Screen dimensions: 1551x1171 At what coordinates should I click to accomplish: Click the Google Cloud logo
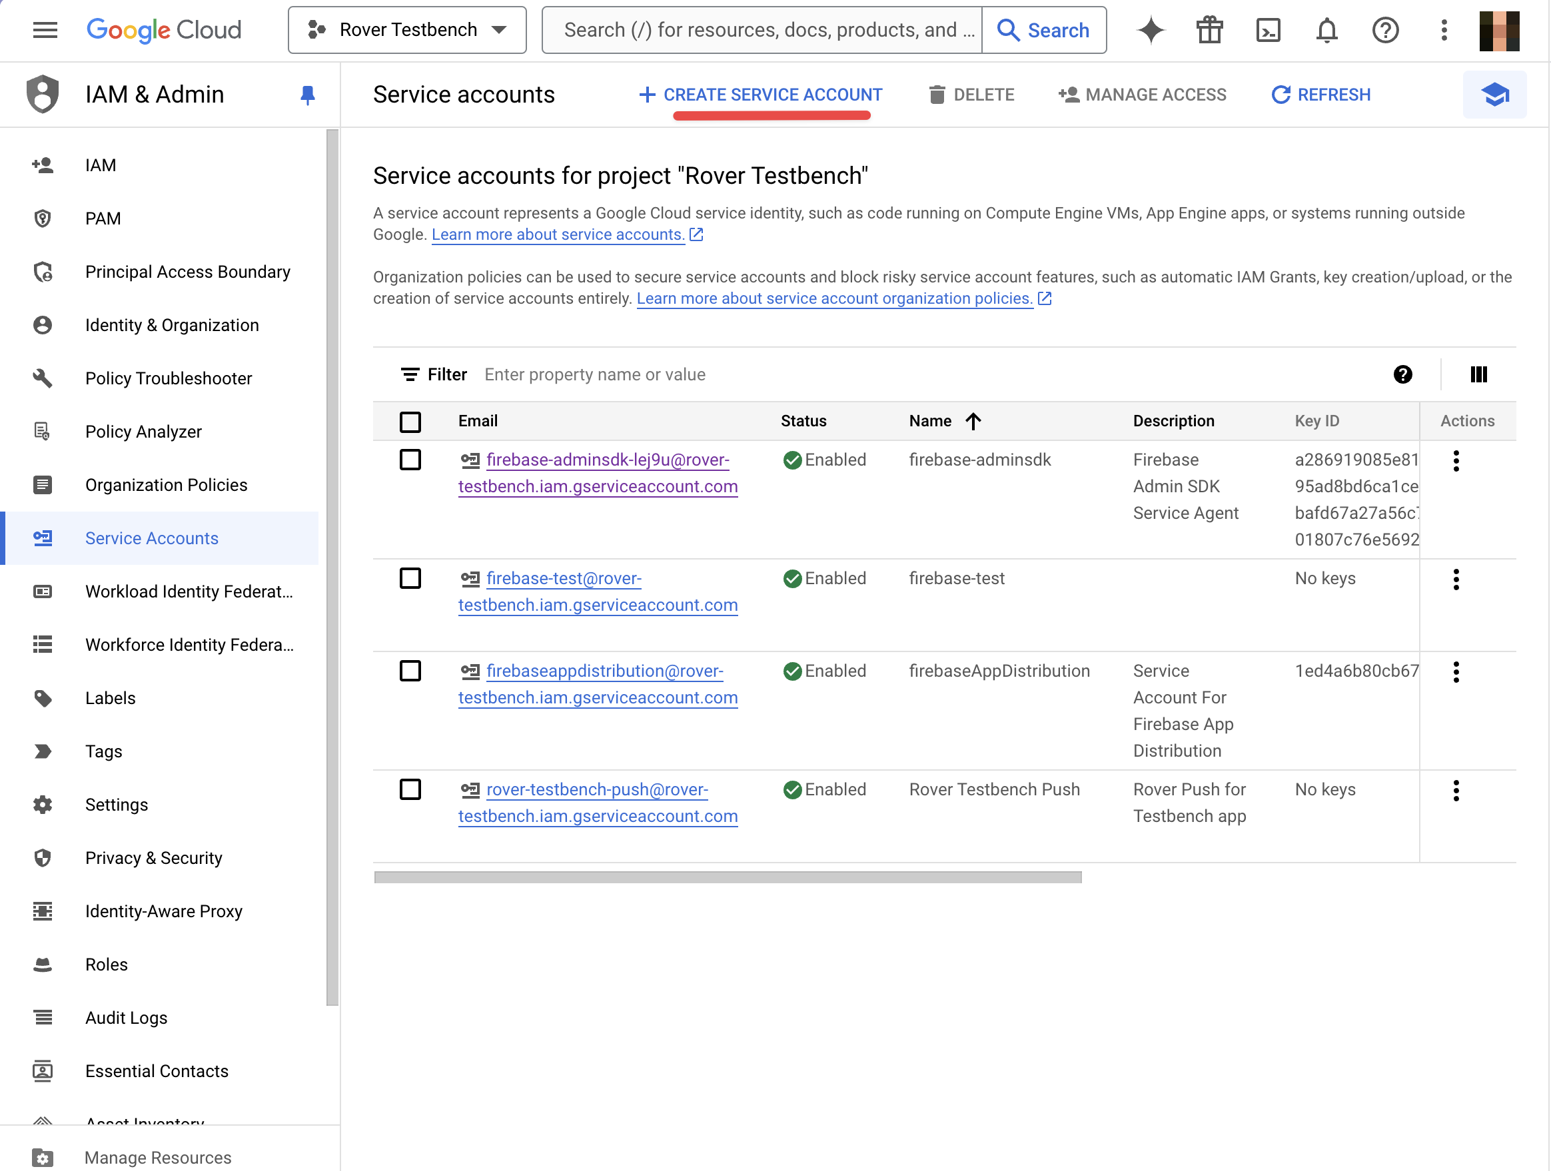[x=164, y=30]
